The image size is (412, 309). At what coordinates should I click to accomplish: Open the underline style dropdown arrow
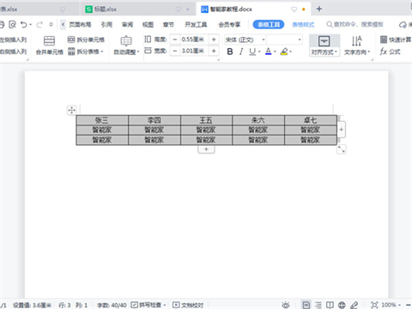[x=259, y=51]
